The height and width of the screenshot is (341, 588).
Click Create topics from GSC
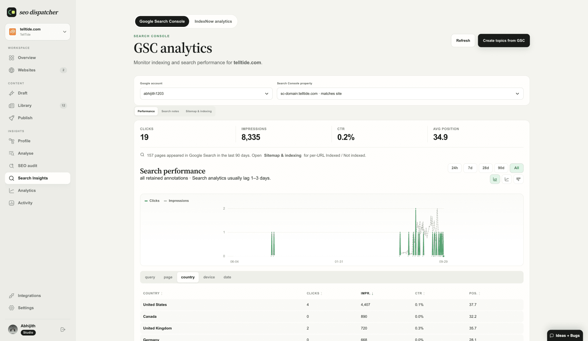coord(504,40)
